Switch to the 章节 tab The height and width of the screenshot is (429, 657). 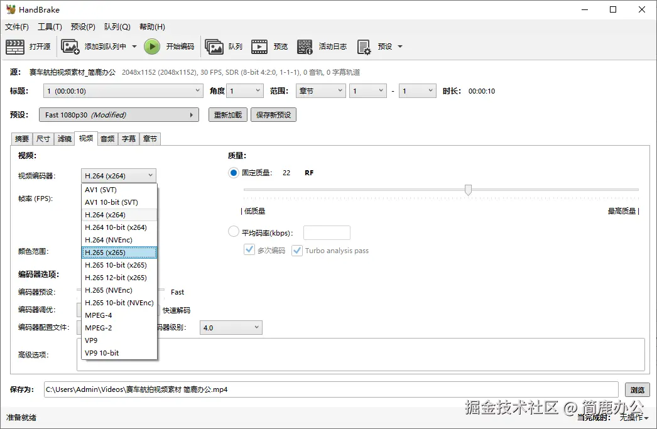coord(150,139)
